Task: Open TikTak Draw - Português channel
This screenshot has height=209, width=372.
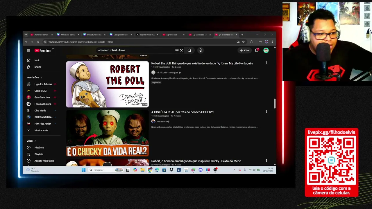Action: [167, 73]
